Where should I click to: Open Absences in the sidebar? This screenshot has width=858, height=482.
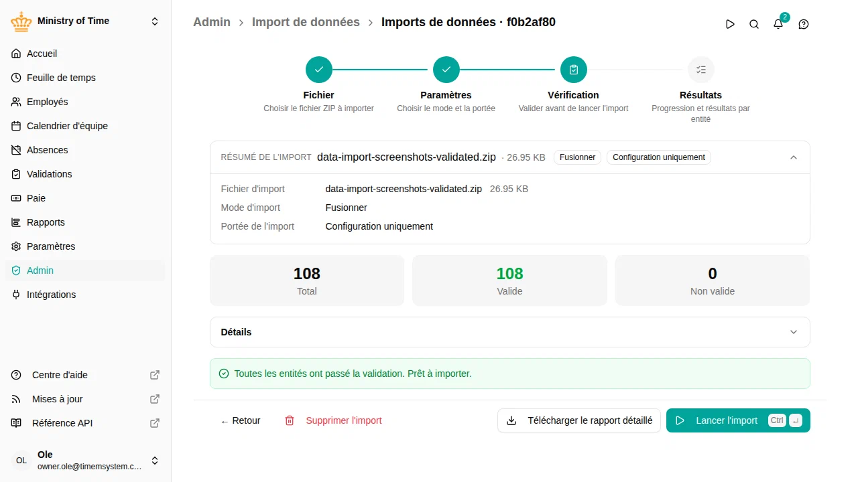85,150
